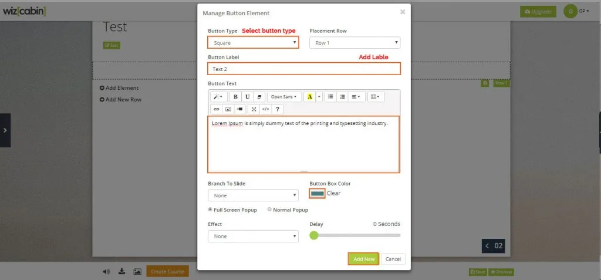Viewport: 601px width, 280px height.
Task: Toggle the editor fullscreen icon
Action: pyautogui.click(x=254, y=109)
